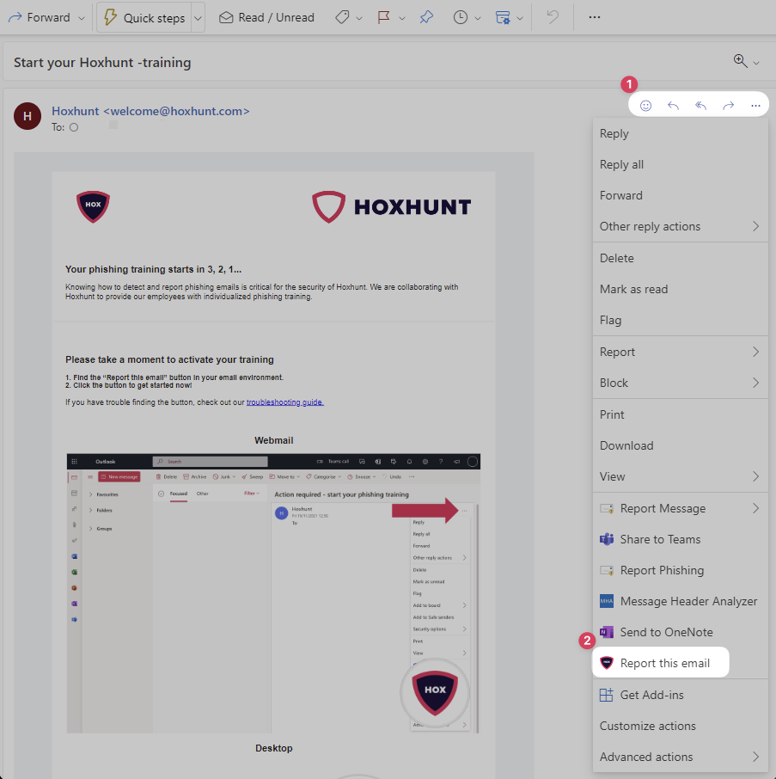Click the snooze clock icon
776x779 pixels.
461,17
